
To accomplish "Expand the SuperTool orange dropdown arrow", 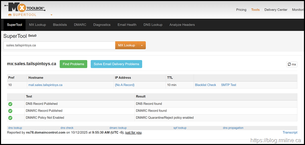I will click(x=52, y=15).
